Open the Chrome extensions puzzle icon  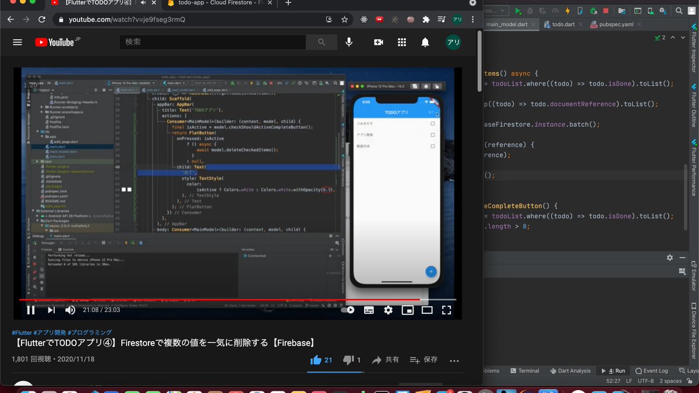click(x=426, y=19)
